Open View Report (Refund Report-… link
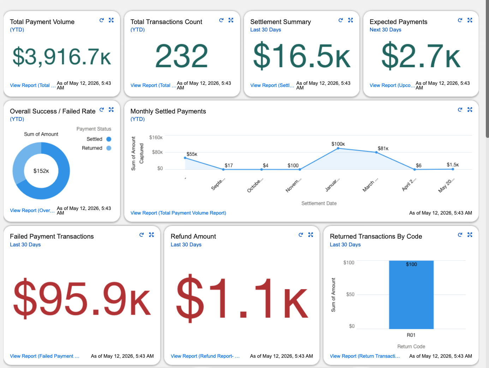The image size is (489, 368). pos(205,356)
